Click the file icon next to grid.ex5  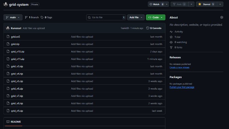coord(8,37)
